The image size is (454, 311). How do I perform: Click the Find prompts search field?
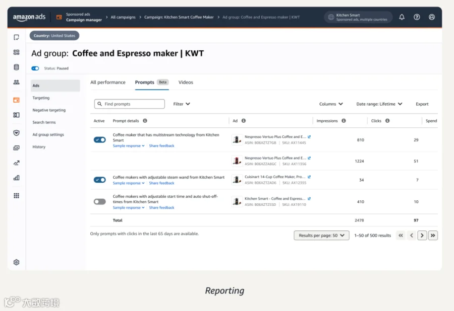click(130, 104)
